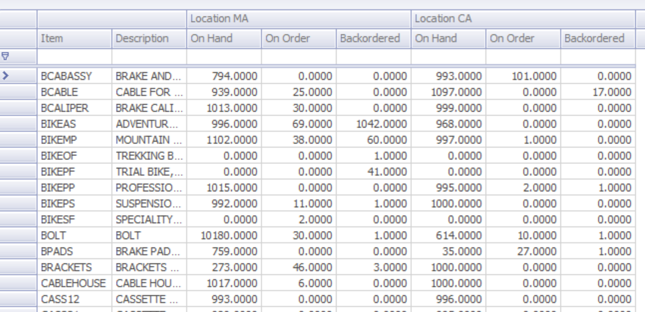Select the BRACKETS item cell
This screenshot has width=645, height=312.
click(x=74, y=268)
